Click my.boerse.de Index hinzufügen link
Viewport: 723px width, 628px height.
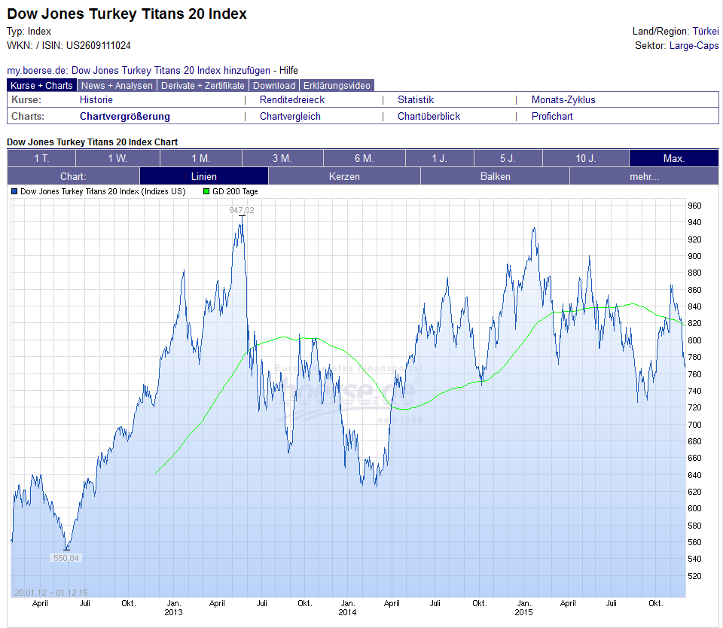[x=139, y=71]
